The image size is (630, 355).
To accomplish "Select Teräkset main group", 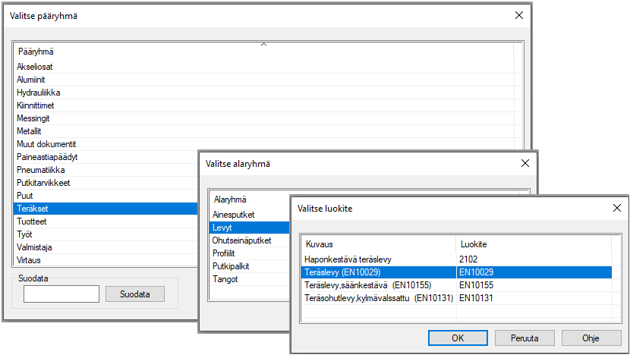I will coord(33,208).
